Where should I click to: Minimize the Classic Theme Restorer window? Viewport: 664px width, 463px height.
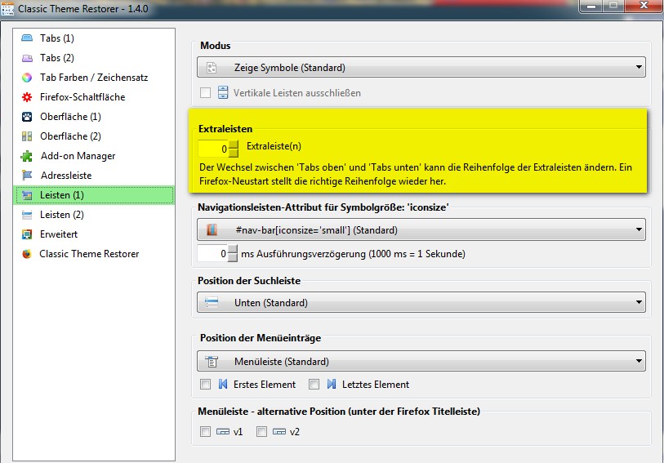point(591,7)
